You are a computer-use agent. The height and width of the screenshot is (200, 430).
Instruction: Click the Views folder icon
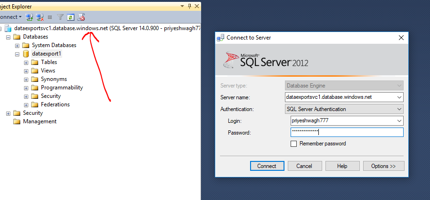click(x=34, y=71)
